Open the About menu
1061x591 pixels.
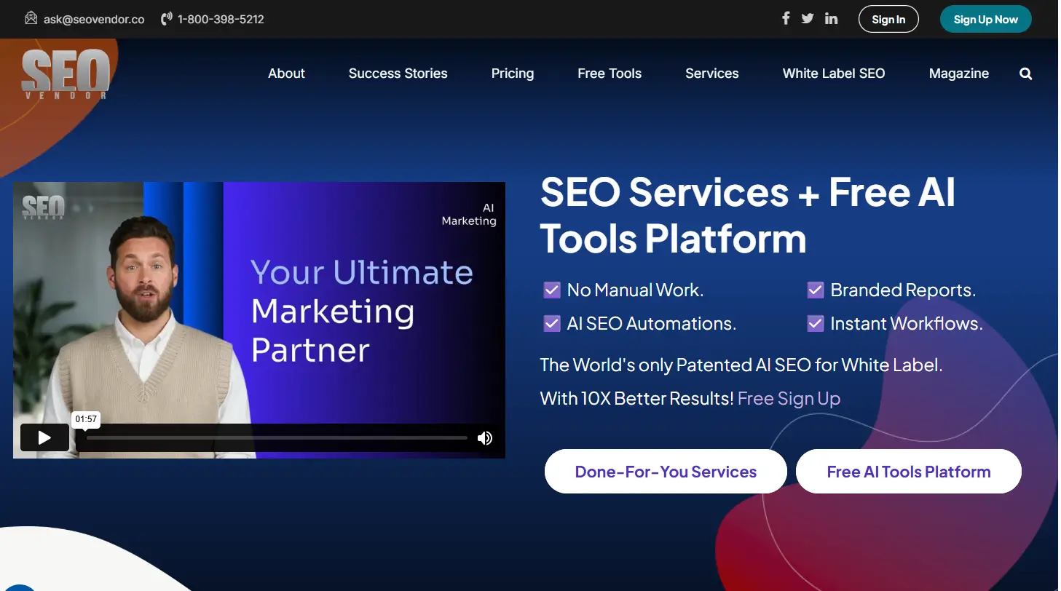tap(286, 74)
